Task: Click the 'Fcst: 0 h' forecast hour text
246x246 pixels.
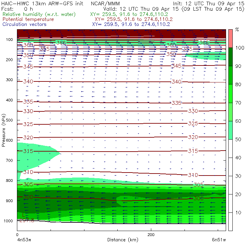Action: [x=17, y=9]
